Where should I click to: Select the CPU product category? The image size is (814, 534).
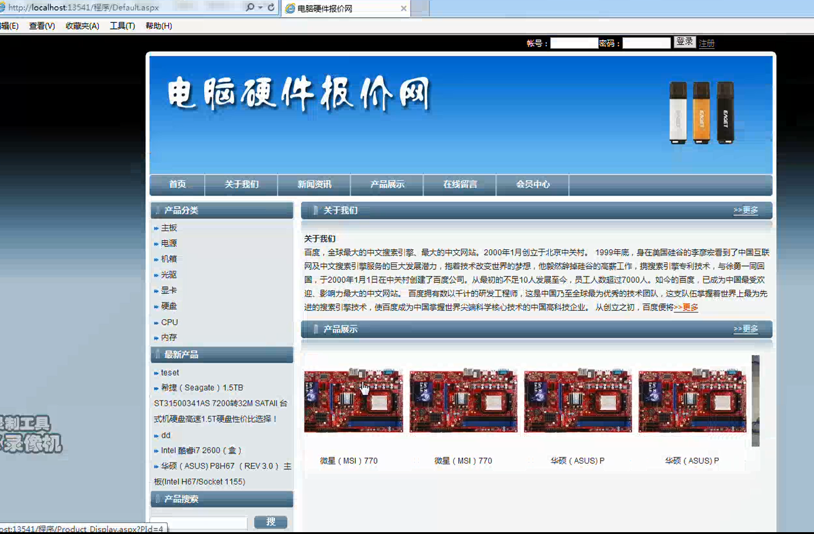pos(170,322)
